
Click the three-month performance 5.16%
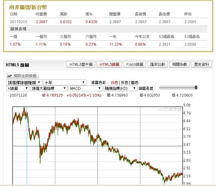(x=65, y=44)
